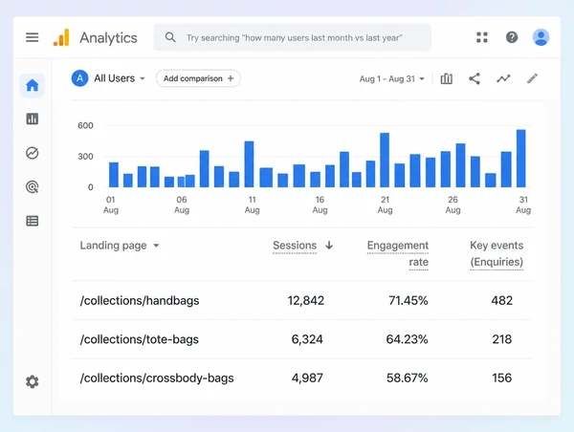Click the 156 key events value

(502, 378)
